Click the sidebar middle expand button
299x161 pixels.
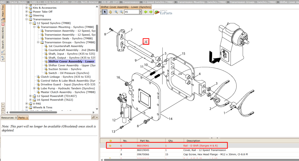click(3, 108)
